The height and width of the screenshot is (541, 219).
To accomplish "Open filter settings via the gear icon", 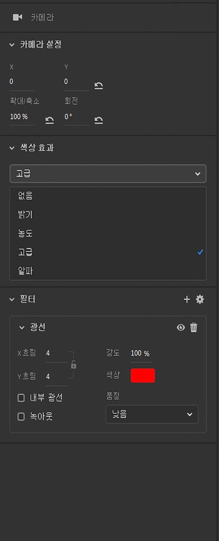I will click(x=200, y=299).
